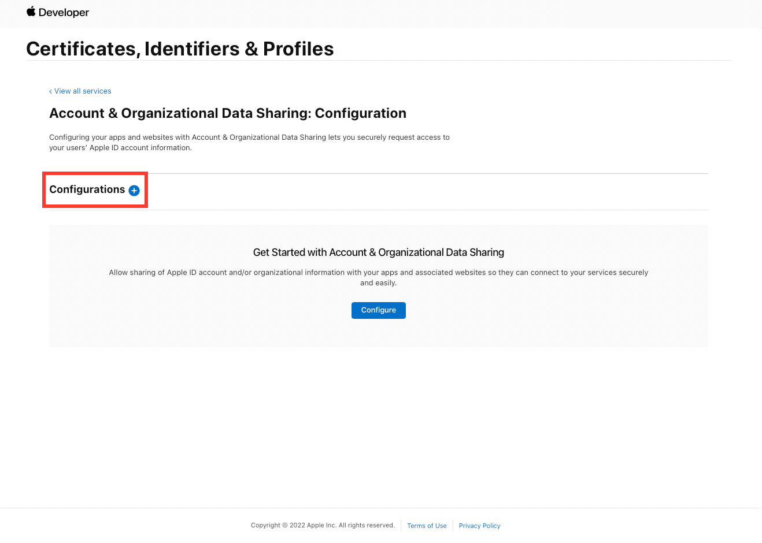
Task: Click the left chevron beside View all services
Action: point(51,91)
